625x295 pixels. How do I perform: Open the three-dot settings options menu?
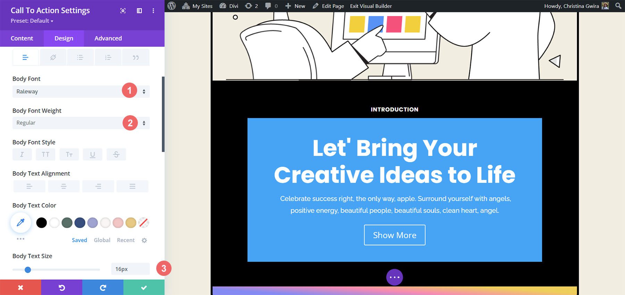pyautogui.click(x=153, y=11)
